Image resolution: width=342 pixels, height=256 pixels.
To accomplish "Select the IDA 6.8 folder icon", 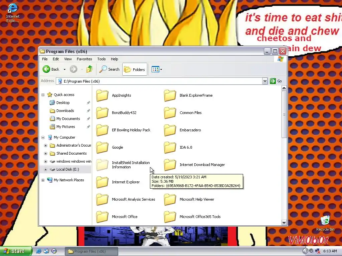I will point(170,147).
